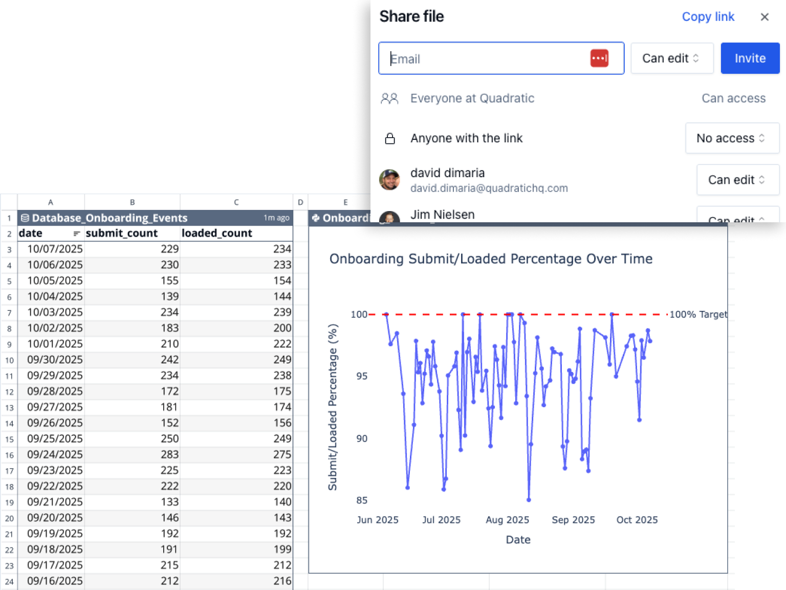Click the lock icon beside Anyone with the link
This screenshot has height=590, width=786.
coord(390,138)
